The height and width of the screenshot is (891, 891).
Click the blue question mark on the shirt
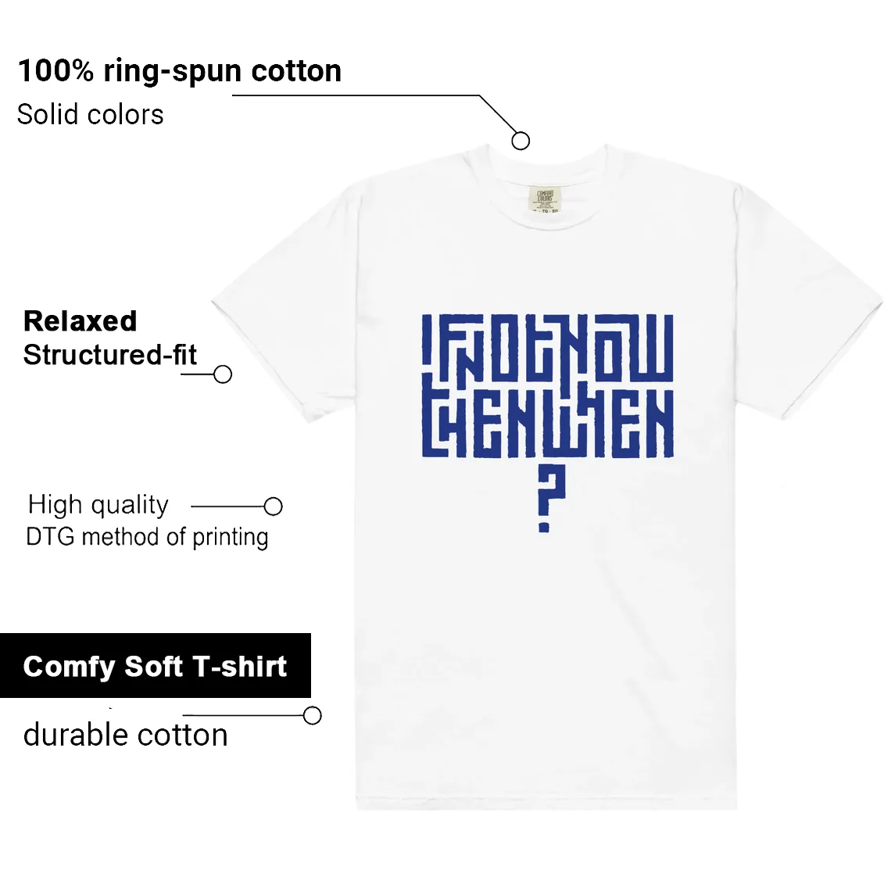pos(550,503)
